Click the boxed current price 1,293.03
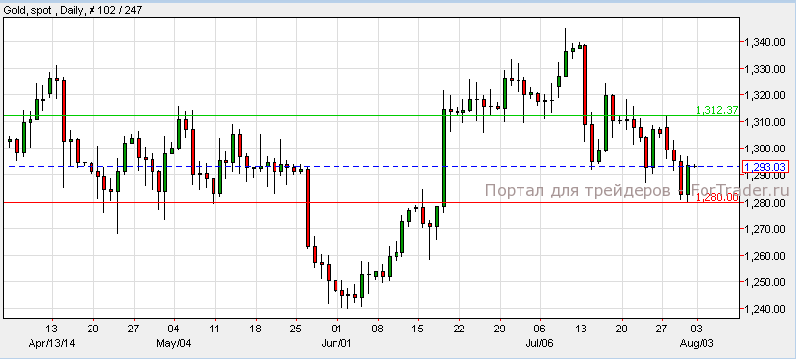Screen dimensions: 796x359 [765, 167]
